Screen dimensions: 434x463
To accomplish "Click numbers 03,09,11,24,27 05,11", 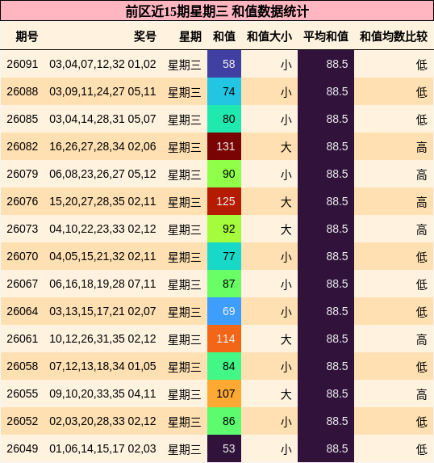I will 102,91.
